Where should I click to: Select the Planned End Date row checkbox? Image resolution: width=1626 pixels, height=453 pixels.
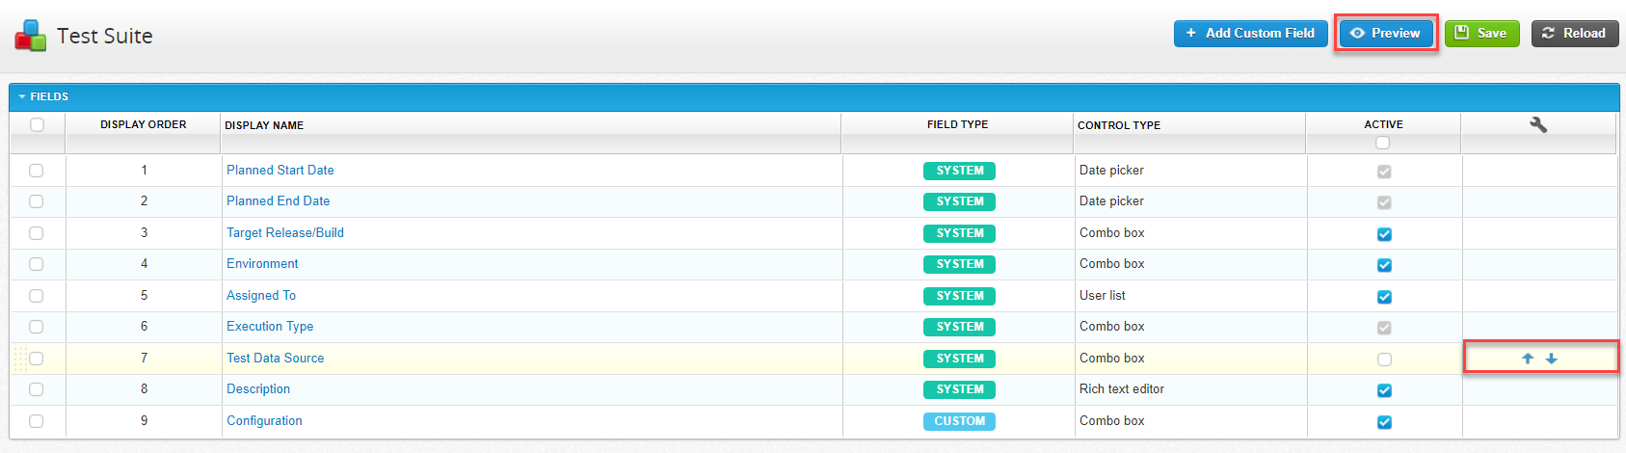(37, 201)
